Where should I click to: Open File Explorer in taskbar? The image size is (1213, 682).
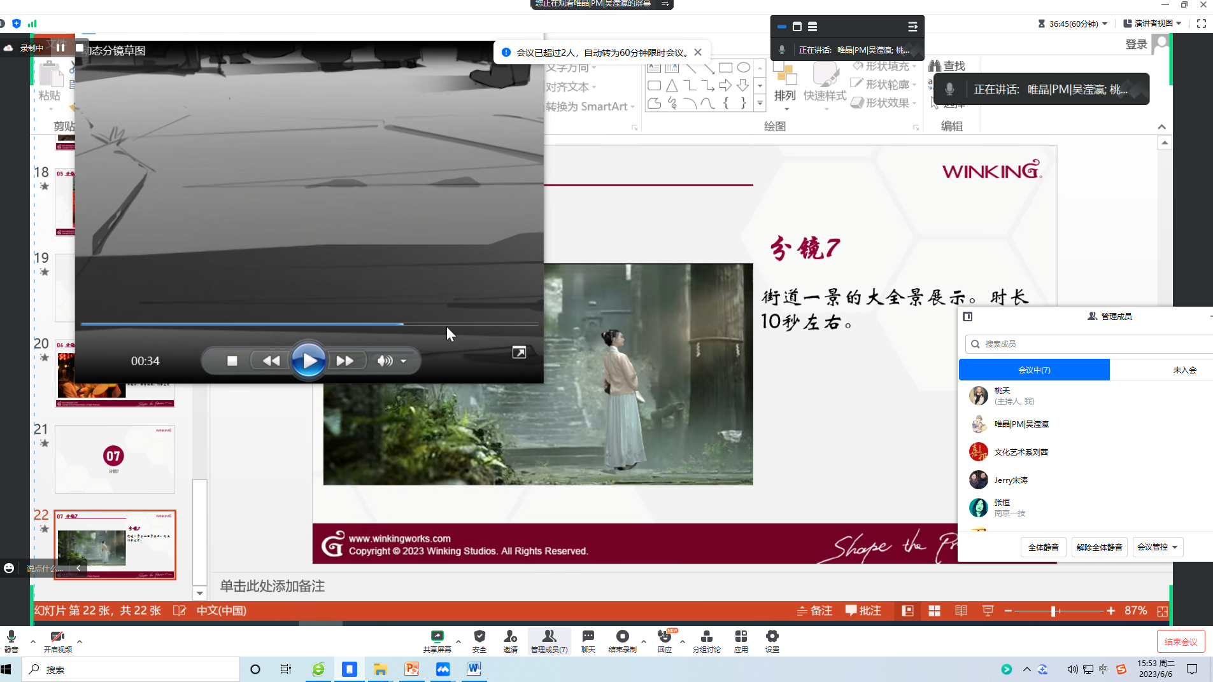click(x=380, y=669)
